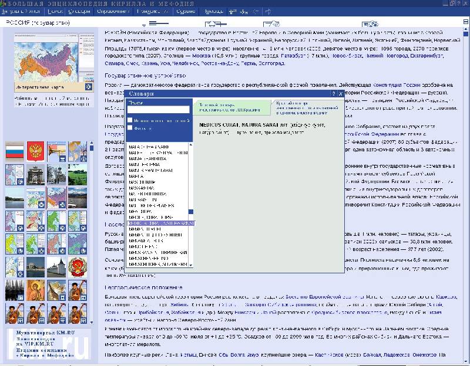Launch the interactive map via its corner icon

tap(89, 87)
